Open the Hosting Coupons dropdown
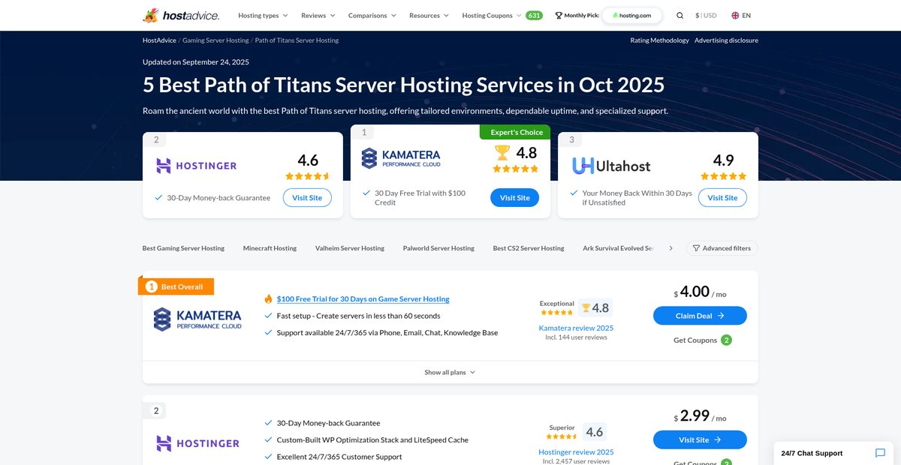Viewport: 901px width, 465px height. [492, 15]
